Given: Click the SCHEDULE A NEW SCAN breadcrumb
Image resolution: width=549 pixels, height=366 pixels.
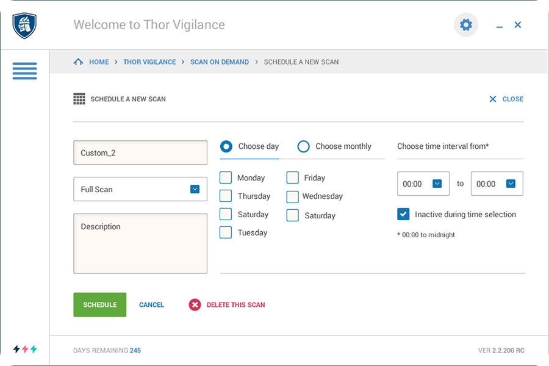Looking at the screenshot, I should pyautogui.click(x=301, y=62).
